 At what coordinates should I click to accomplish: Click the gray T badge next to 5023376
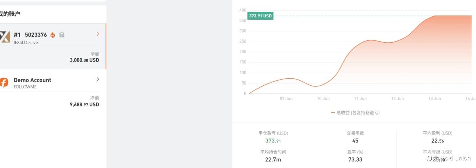point(62,35)
